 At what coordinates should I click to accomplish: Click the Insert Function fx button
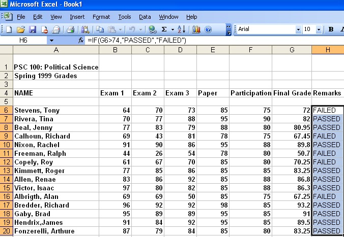(81, 40)
